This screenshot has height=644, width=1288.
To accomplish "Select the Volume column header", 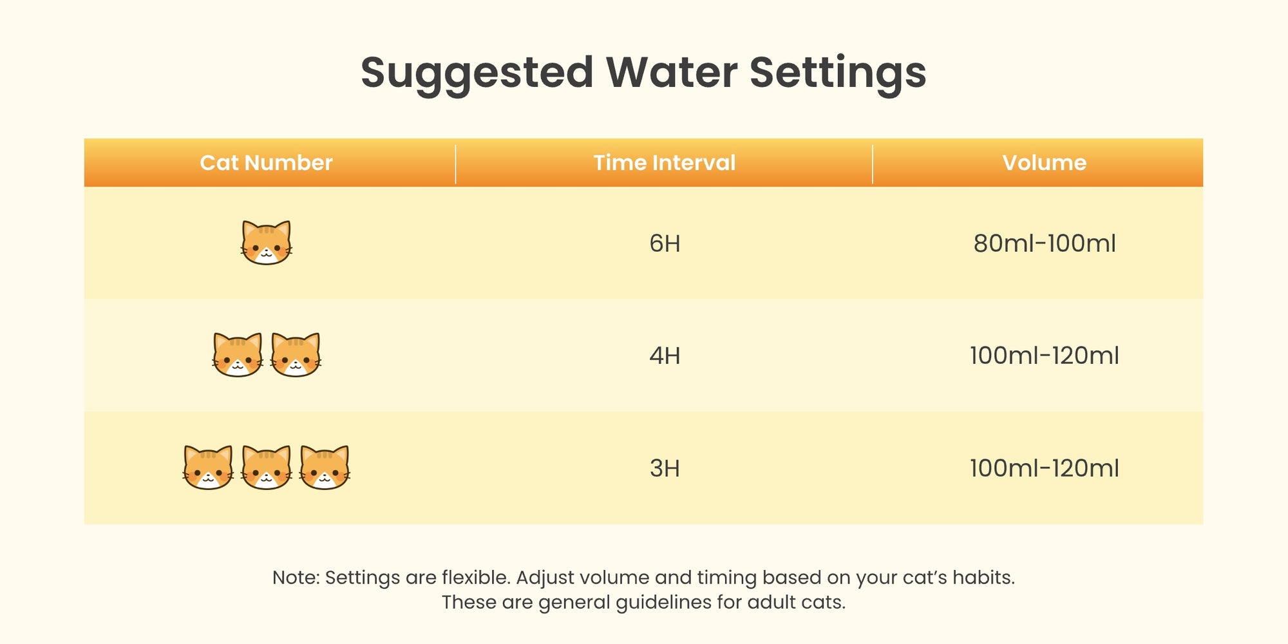I will tap(1044, 163).
